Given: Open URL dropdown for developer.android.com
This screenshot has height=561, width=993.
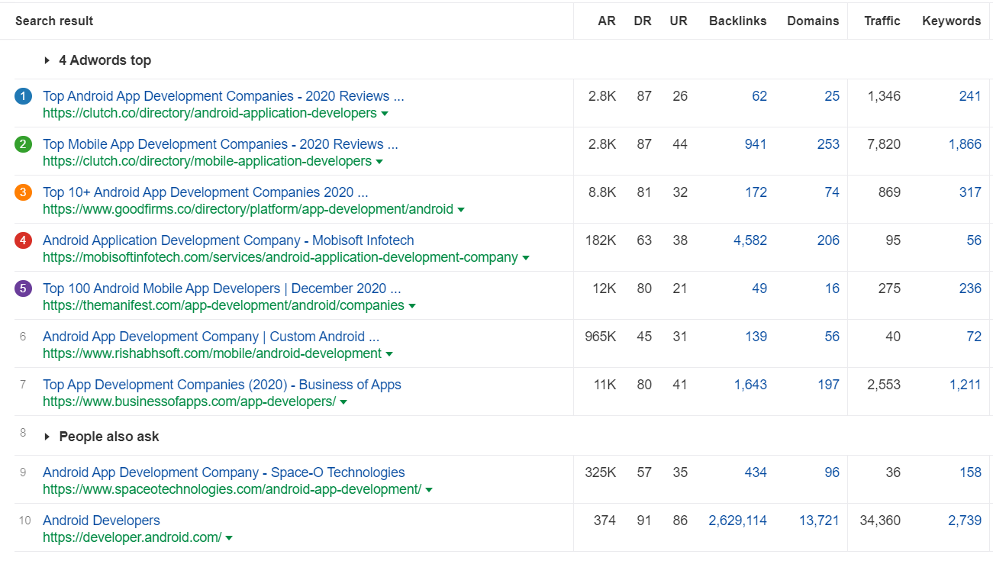Looking at the screenshot, I should [228, 537].
